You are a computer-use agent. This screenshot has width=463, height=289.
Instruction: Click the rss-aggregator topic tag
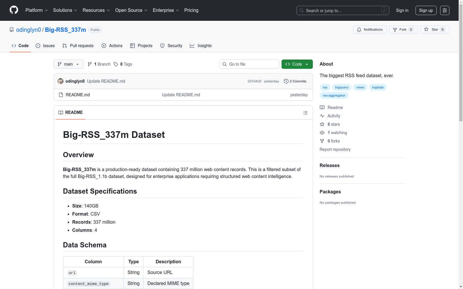334,95
